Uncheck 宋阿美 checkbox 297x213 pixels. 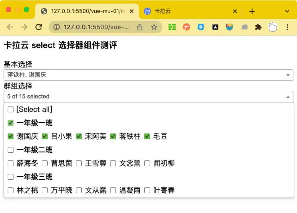[79, 136]
